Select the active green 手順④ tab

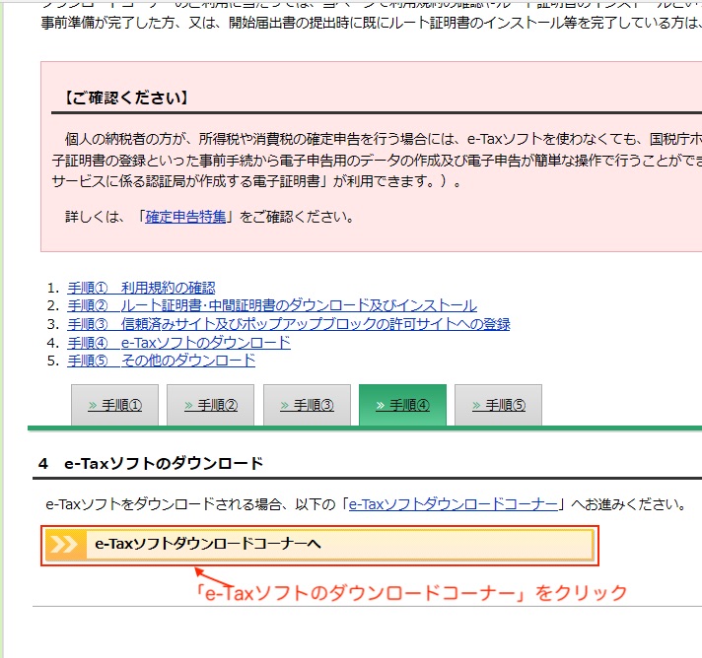click(402, 405)
